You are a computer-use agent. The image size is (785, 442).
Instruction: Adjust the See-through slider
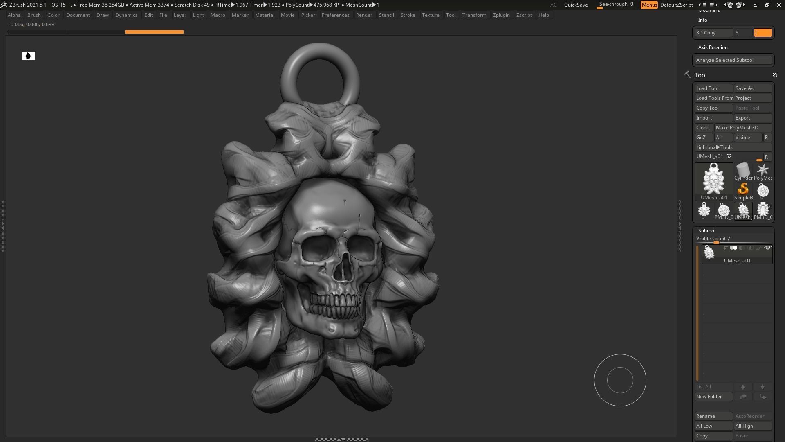click(617, 5)
